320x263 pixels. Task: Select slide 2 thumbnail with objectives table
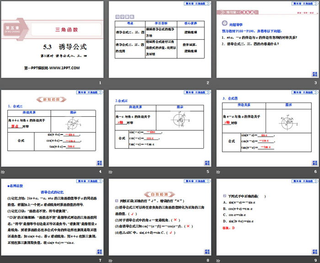[160, 40]
